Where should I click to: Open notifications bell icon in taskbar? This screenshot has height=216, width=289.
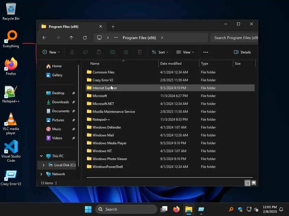(x=281, y=209)
